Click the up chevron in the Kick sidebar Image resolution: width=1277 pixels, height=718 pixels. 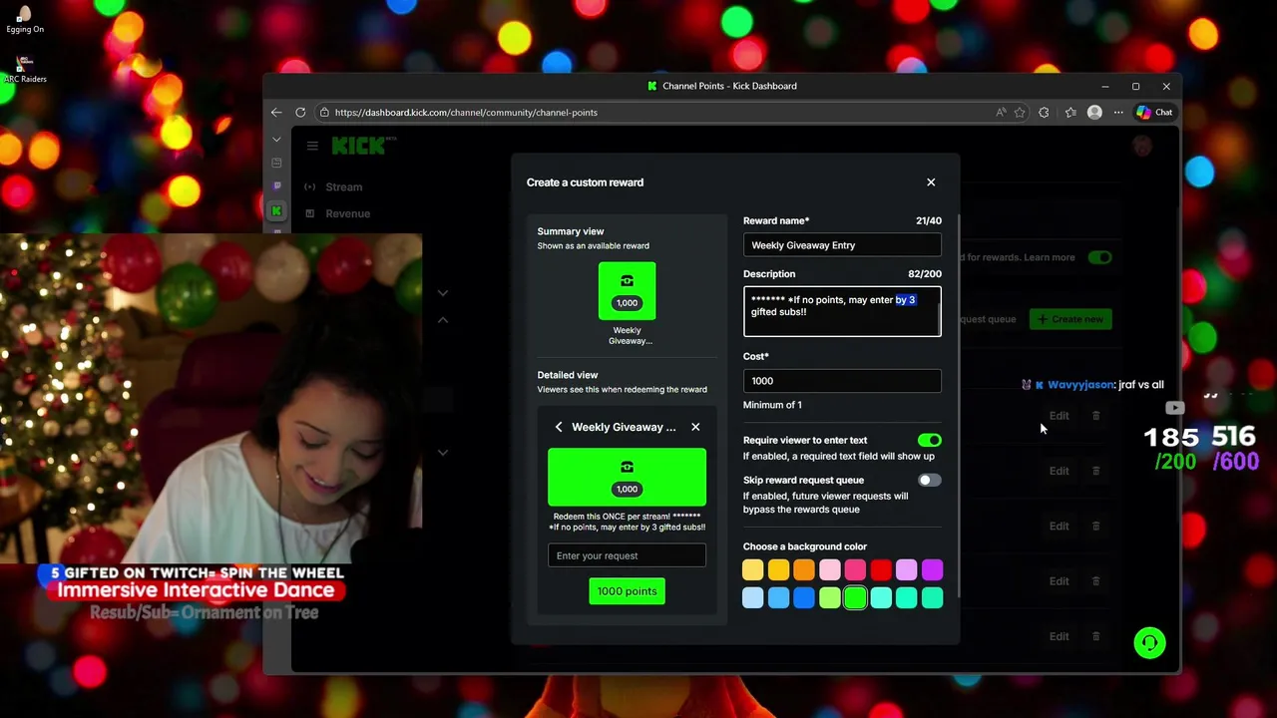tap(443, 320)
